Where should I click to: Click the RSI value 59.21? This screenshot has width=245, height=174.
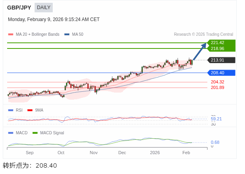[216, 119]
